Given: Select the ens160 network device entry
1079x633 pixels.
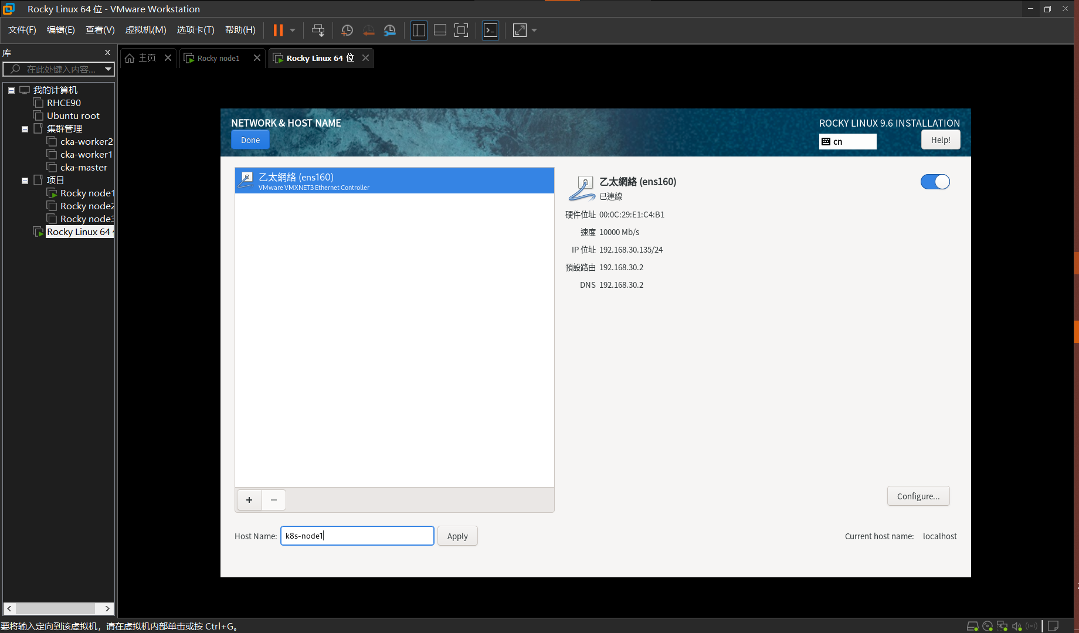Looking at the screenshot, I should [x=394, y=181].
